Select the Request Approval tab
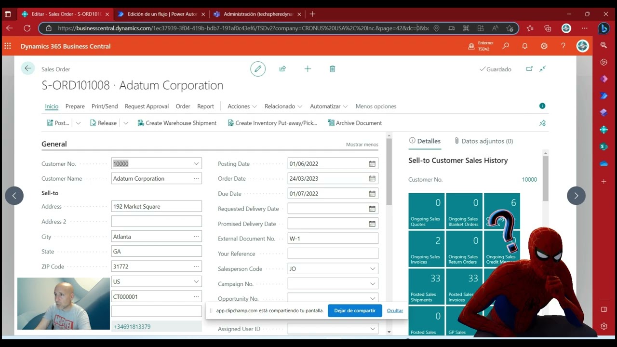This screenshot has height=347, width=617. pos(147,106)
